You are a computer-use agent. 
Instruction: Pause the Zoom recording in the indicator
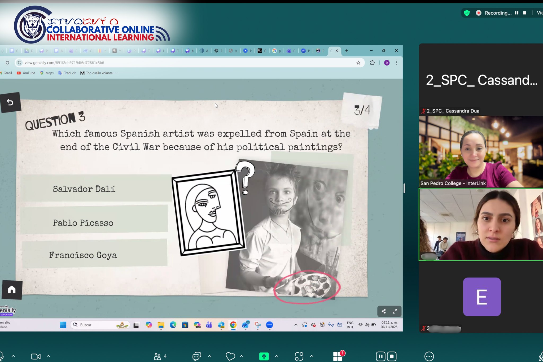click(x=516, y=13)
